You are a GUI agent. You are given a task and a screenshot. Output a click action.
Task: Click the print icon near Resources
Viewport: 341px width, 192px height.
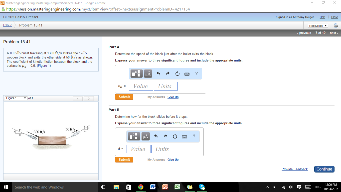tap(336, 25)
